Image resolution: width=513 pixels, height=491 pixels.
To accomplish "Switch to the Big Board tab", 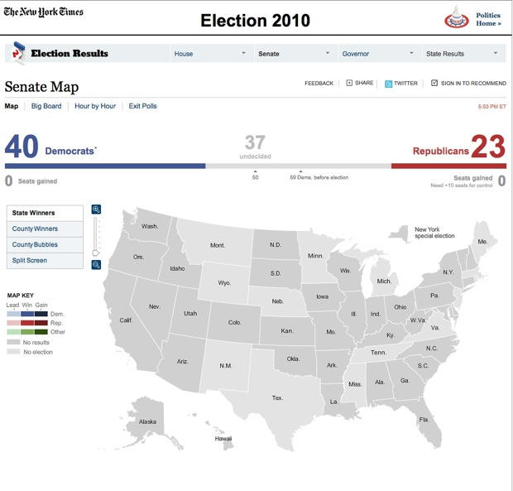I will click(x=46, y=106).
